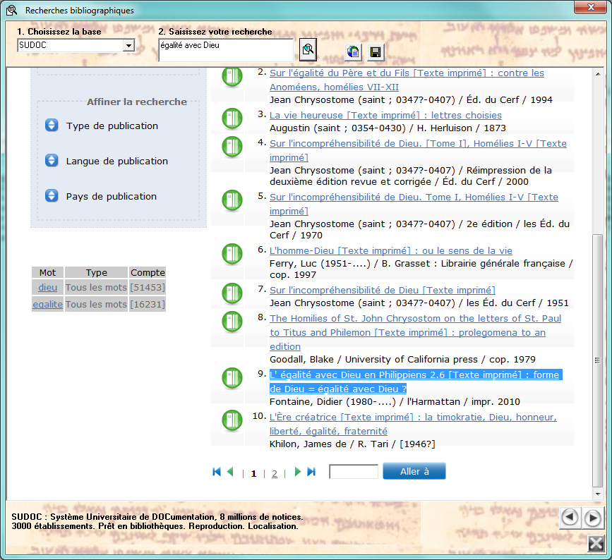
Task: Click the search query input field
Action: (226, 50)
